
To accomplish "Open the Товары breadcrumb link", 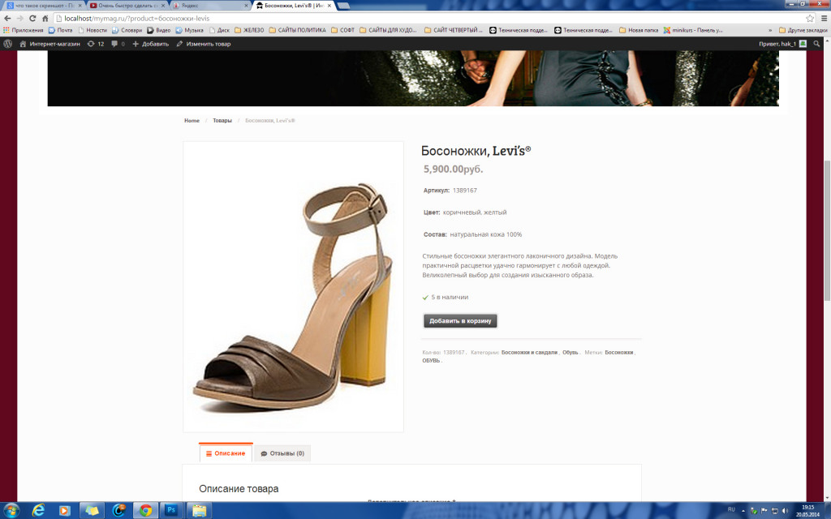I will point(222,121).
